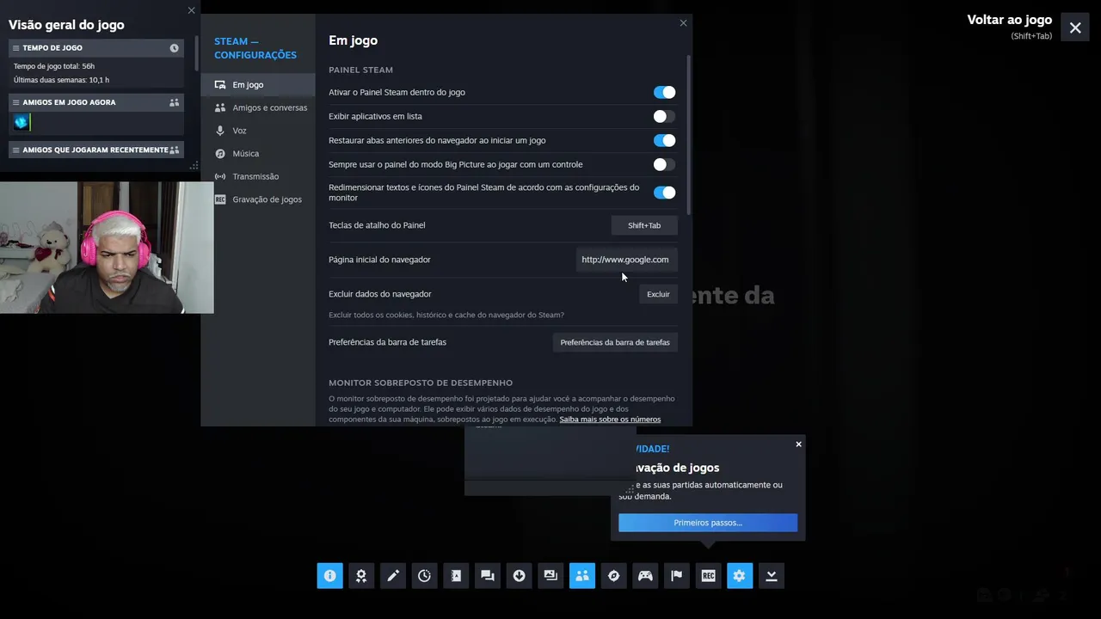1101x619 pixels.
Task: Select Em jogo settings category
Action: pos(258,84)
